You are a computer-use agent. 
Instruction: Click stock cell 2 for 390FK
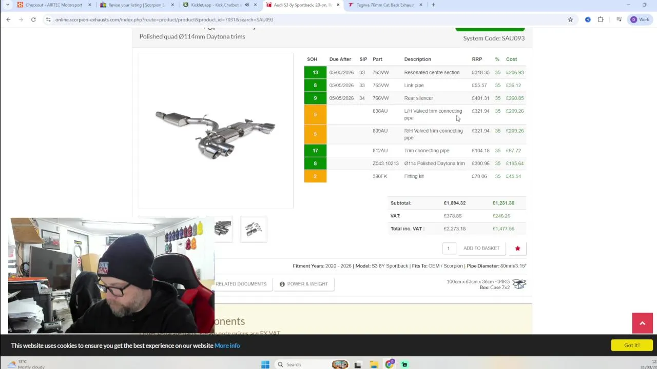[x=315, y=176]
